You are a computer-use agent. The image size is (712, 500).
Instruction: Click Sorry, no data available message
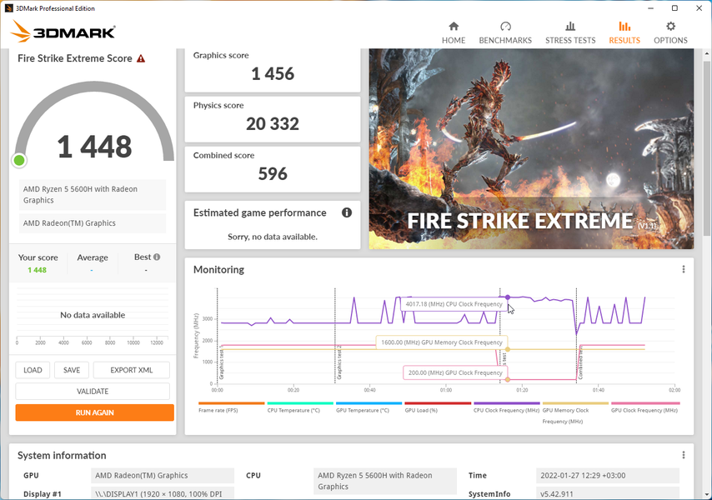click(x=273, y=237)
